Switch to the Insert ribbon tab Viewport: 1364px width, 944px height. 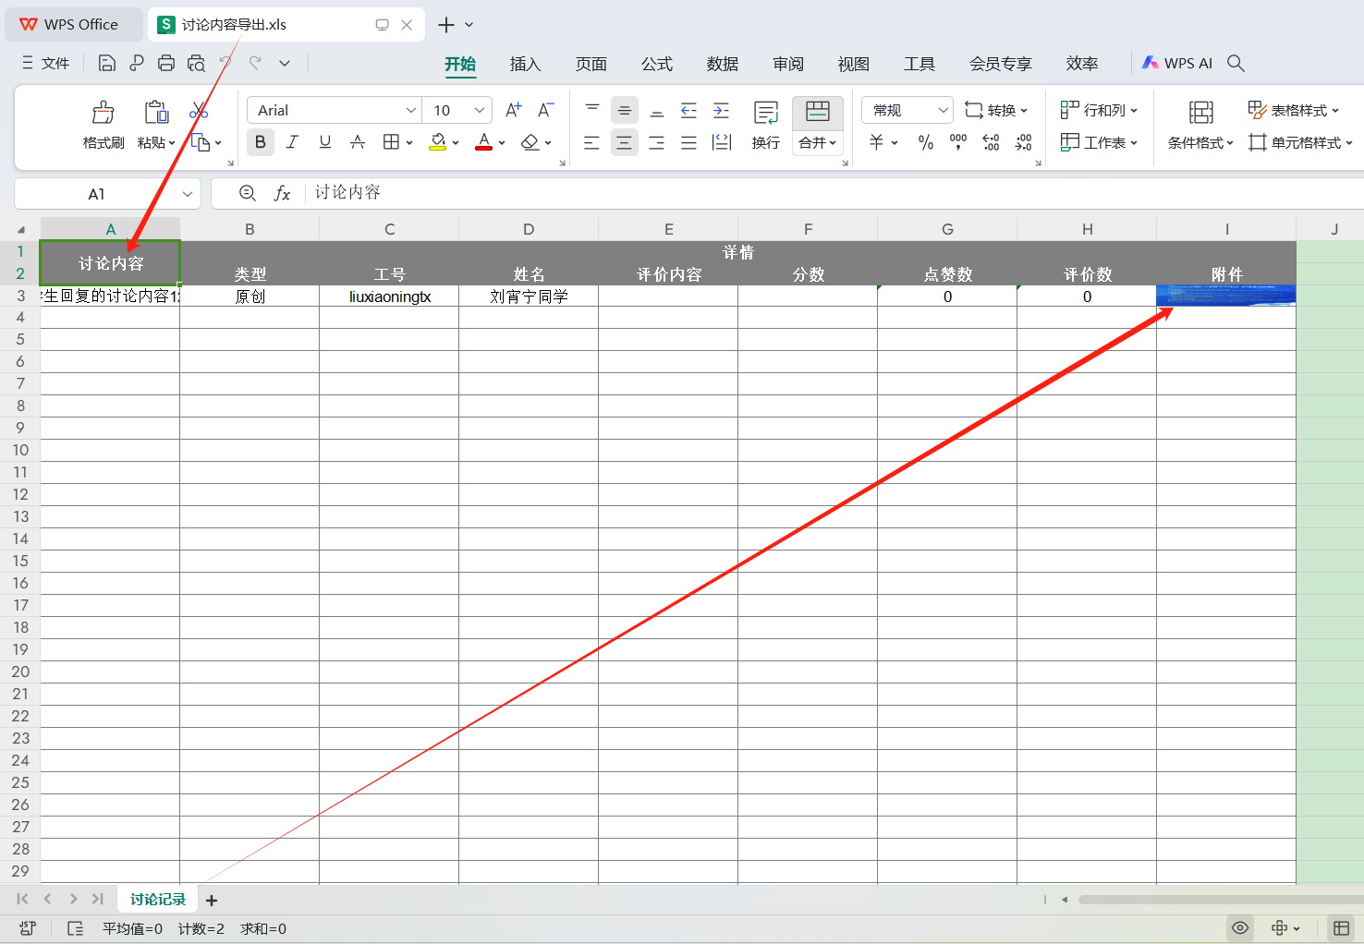coord(525,64)
